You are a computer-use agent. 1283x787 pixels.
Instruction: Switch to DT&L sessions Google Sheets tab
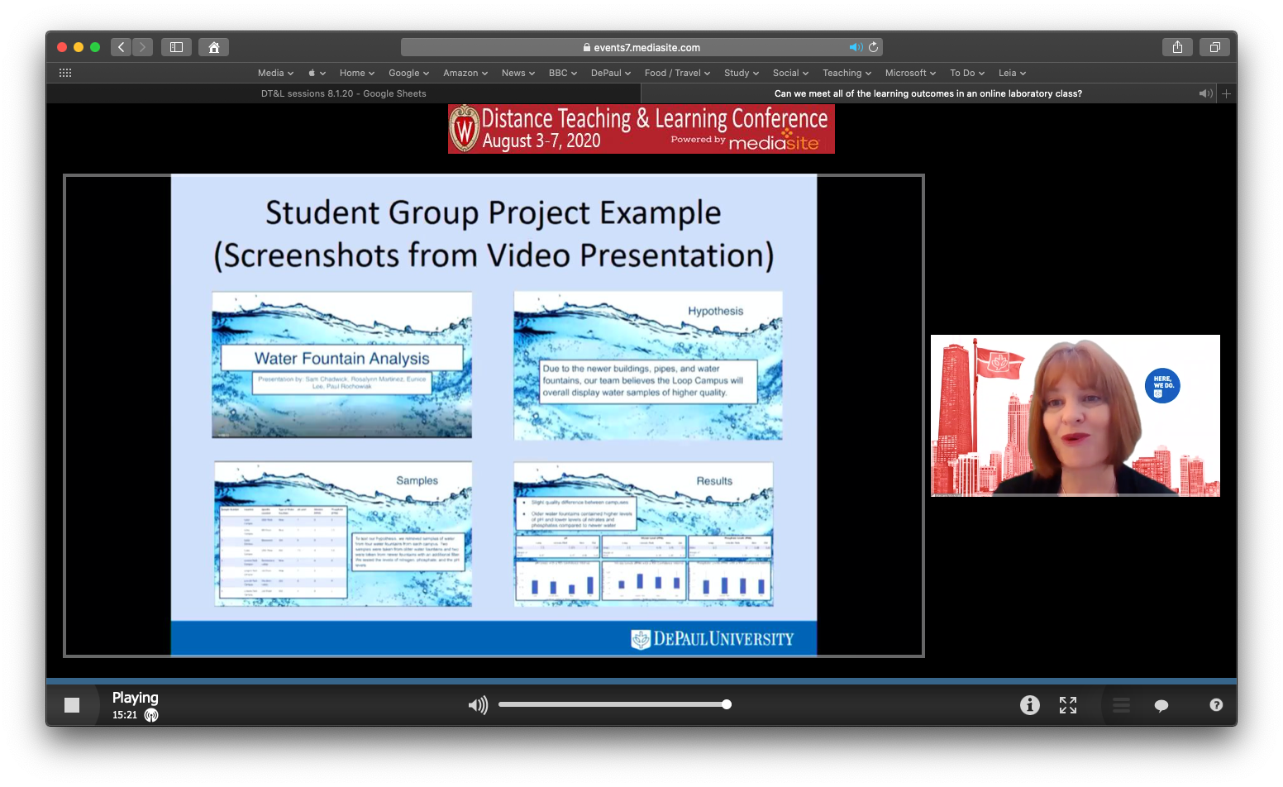[x=343, y=93]
